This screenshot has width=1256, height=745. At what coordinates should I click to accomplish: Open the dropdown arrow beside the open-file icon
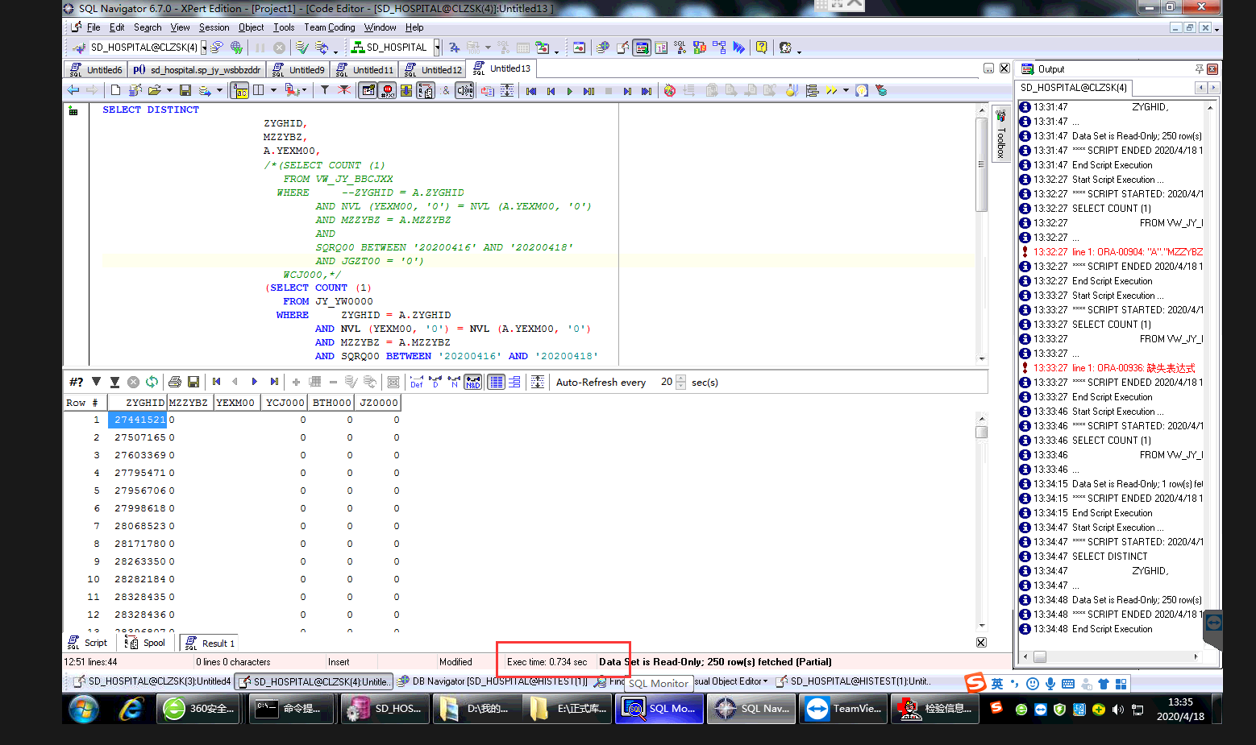point(169,90)
